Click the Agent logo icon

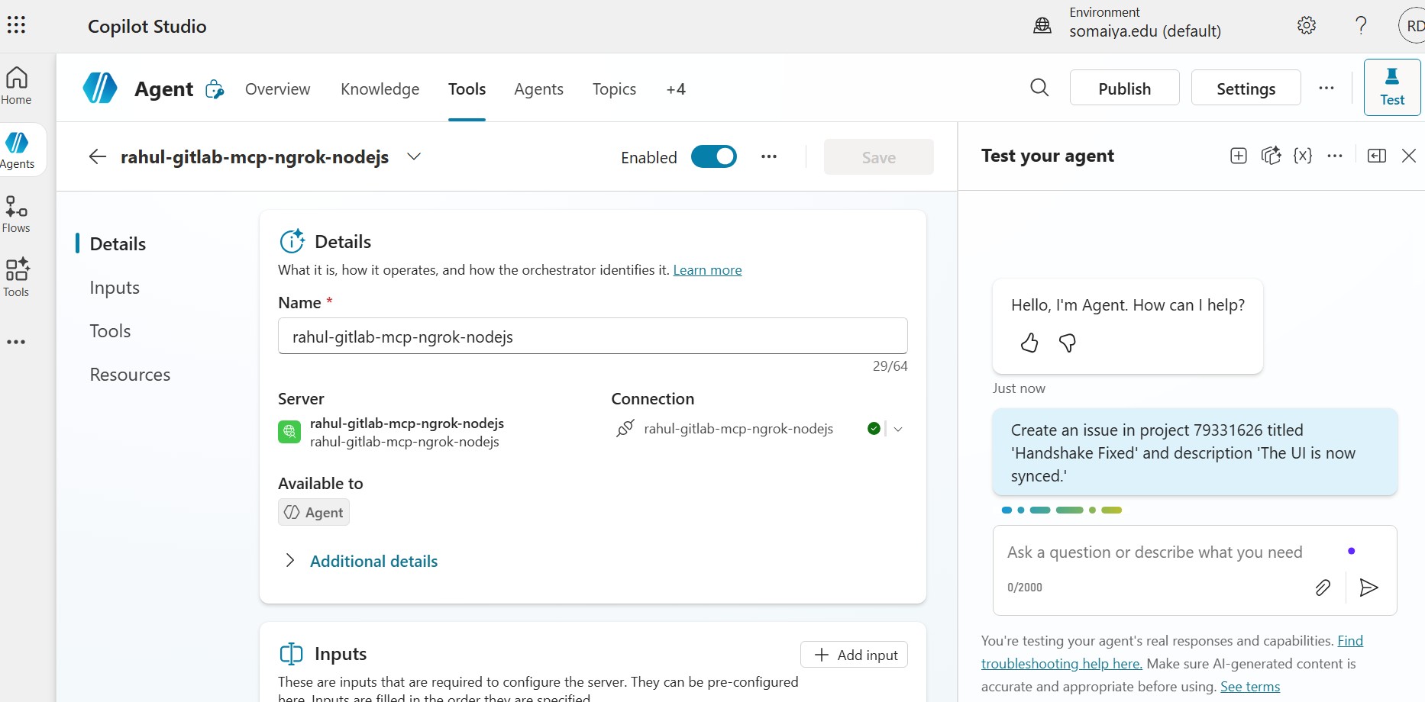click(100, 89)
